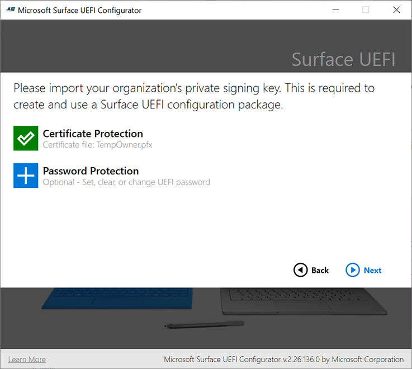Screen dimensions: 412x369
Task: Click the stylus pen image in background
Action: 204,324
